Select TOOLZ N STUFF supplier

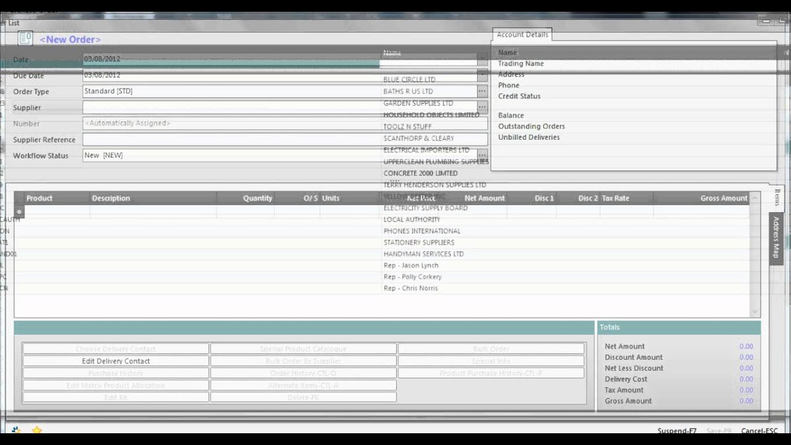tap(407, 127)
